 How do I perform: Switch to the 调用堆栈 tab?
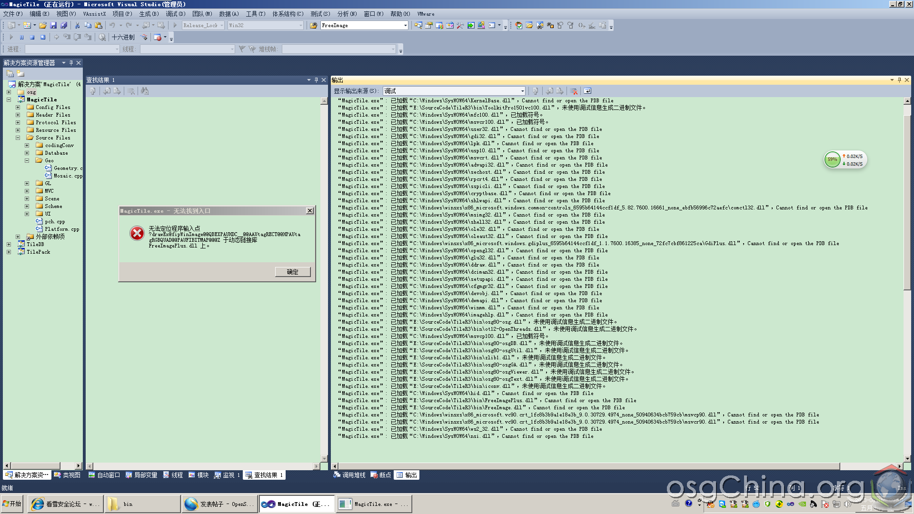pos(349,475)
